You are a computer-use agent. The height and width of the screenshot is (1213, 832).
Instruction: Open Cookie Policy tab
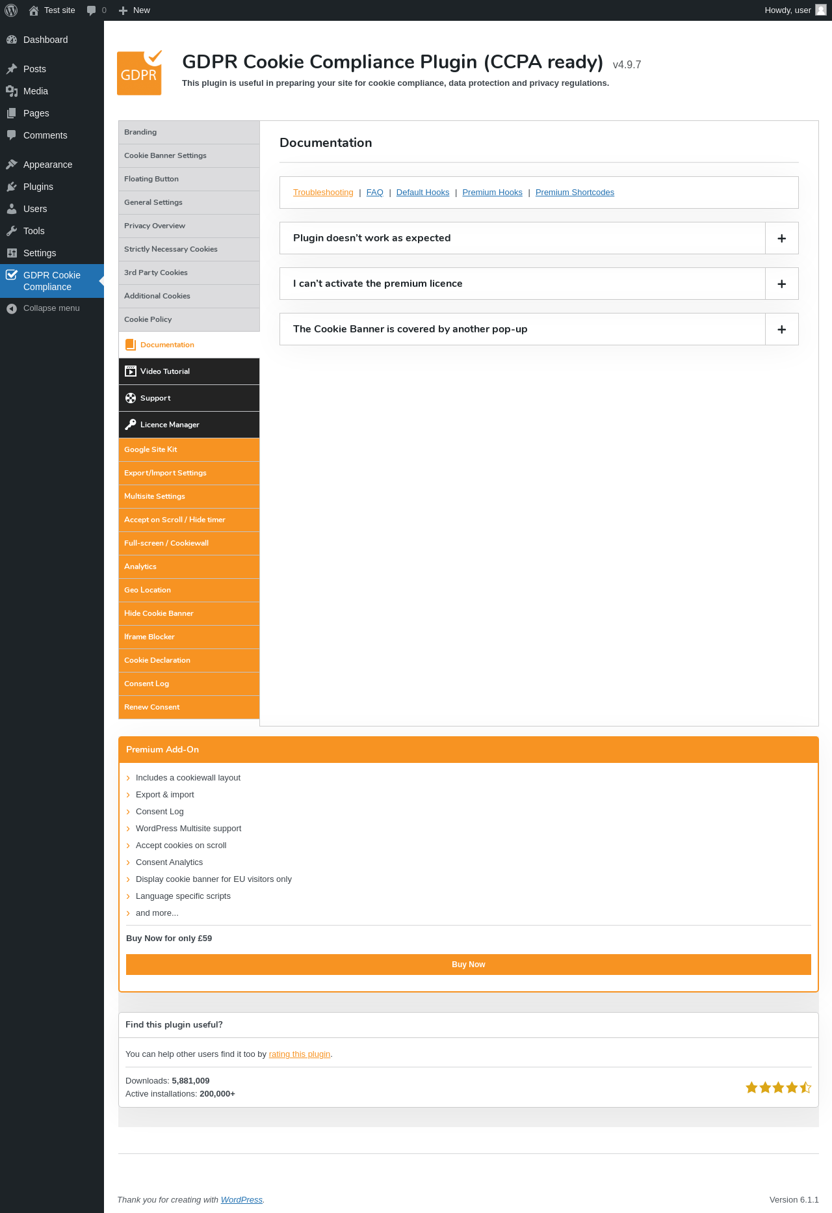coord(189,319)
